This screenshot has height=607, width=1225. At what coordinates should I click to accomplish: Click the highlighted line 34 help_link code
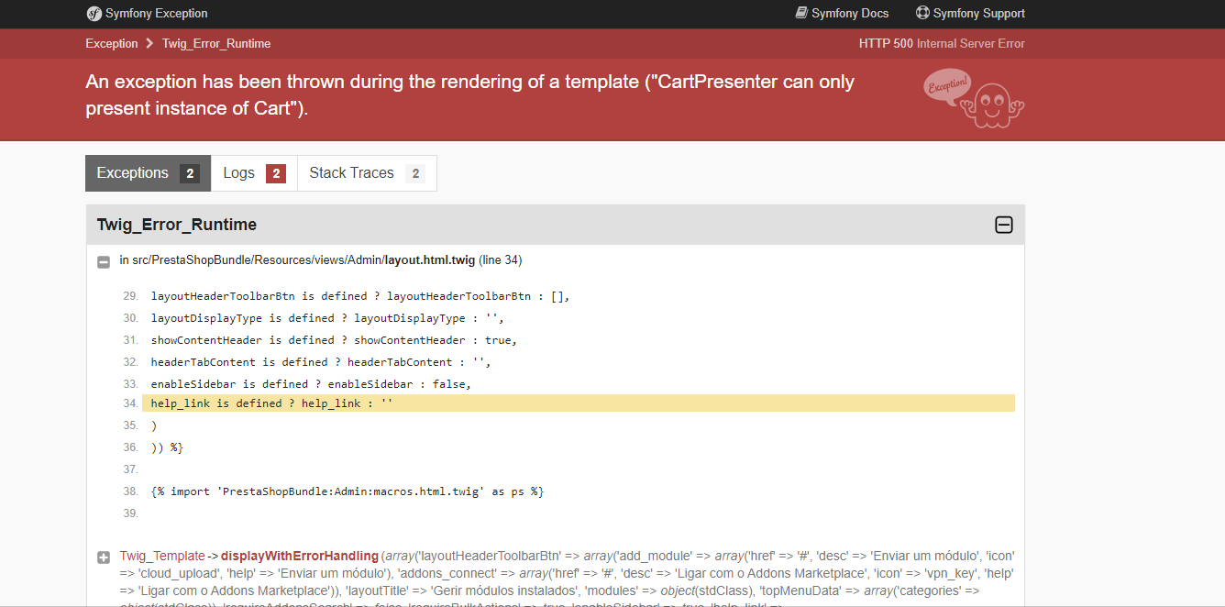pyautogui.click(x=579, y=403)
